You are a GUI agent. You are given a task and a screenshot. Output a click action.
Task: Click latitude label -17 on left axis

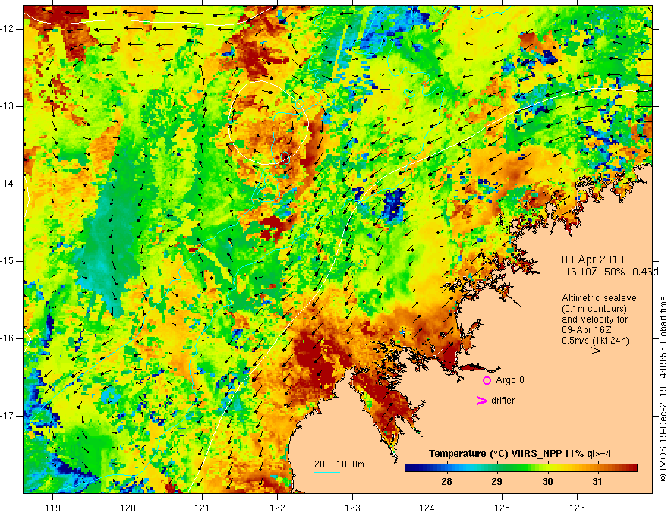pyautogui.click(x=8, y=416)
